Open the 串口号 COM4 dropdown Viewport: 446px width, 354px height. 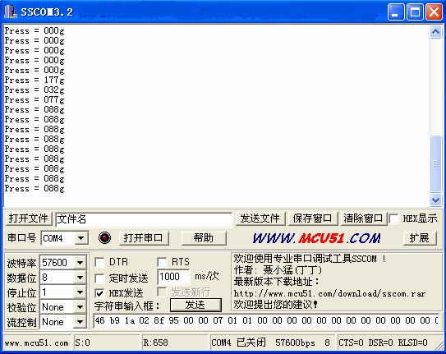pyautogui.click(x=81, y=238)
